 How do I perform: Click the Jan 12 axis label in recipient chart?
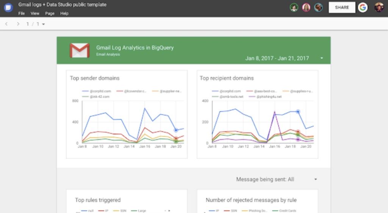click(x=243, y=146)
